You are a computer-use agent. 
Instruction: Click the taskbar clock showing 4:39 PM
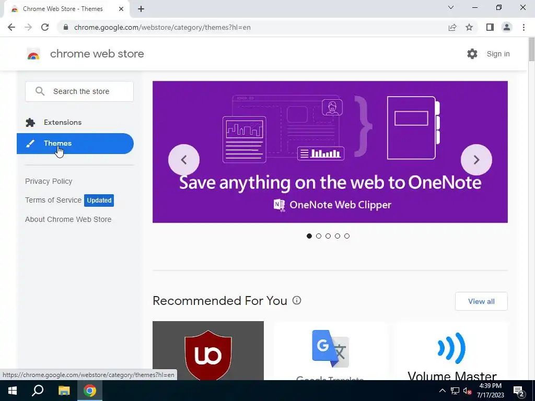[x=490, y=391]
